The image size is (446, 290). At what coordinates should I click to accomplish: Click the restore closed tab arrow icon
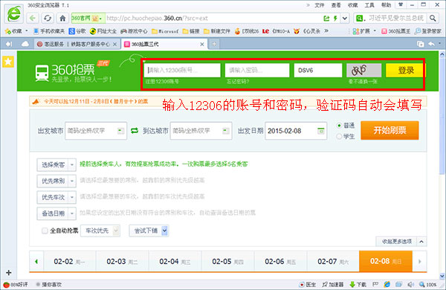[431, 44]
